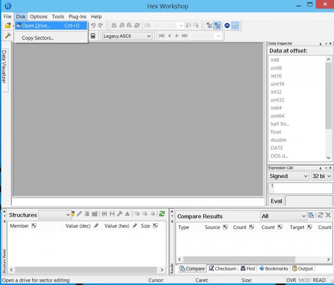
Task: Select the double row in Data Inspector
Action: (297, 140)
